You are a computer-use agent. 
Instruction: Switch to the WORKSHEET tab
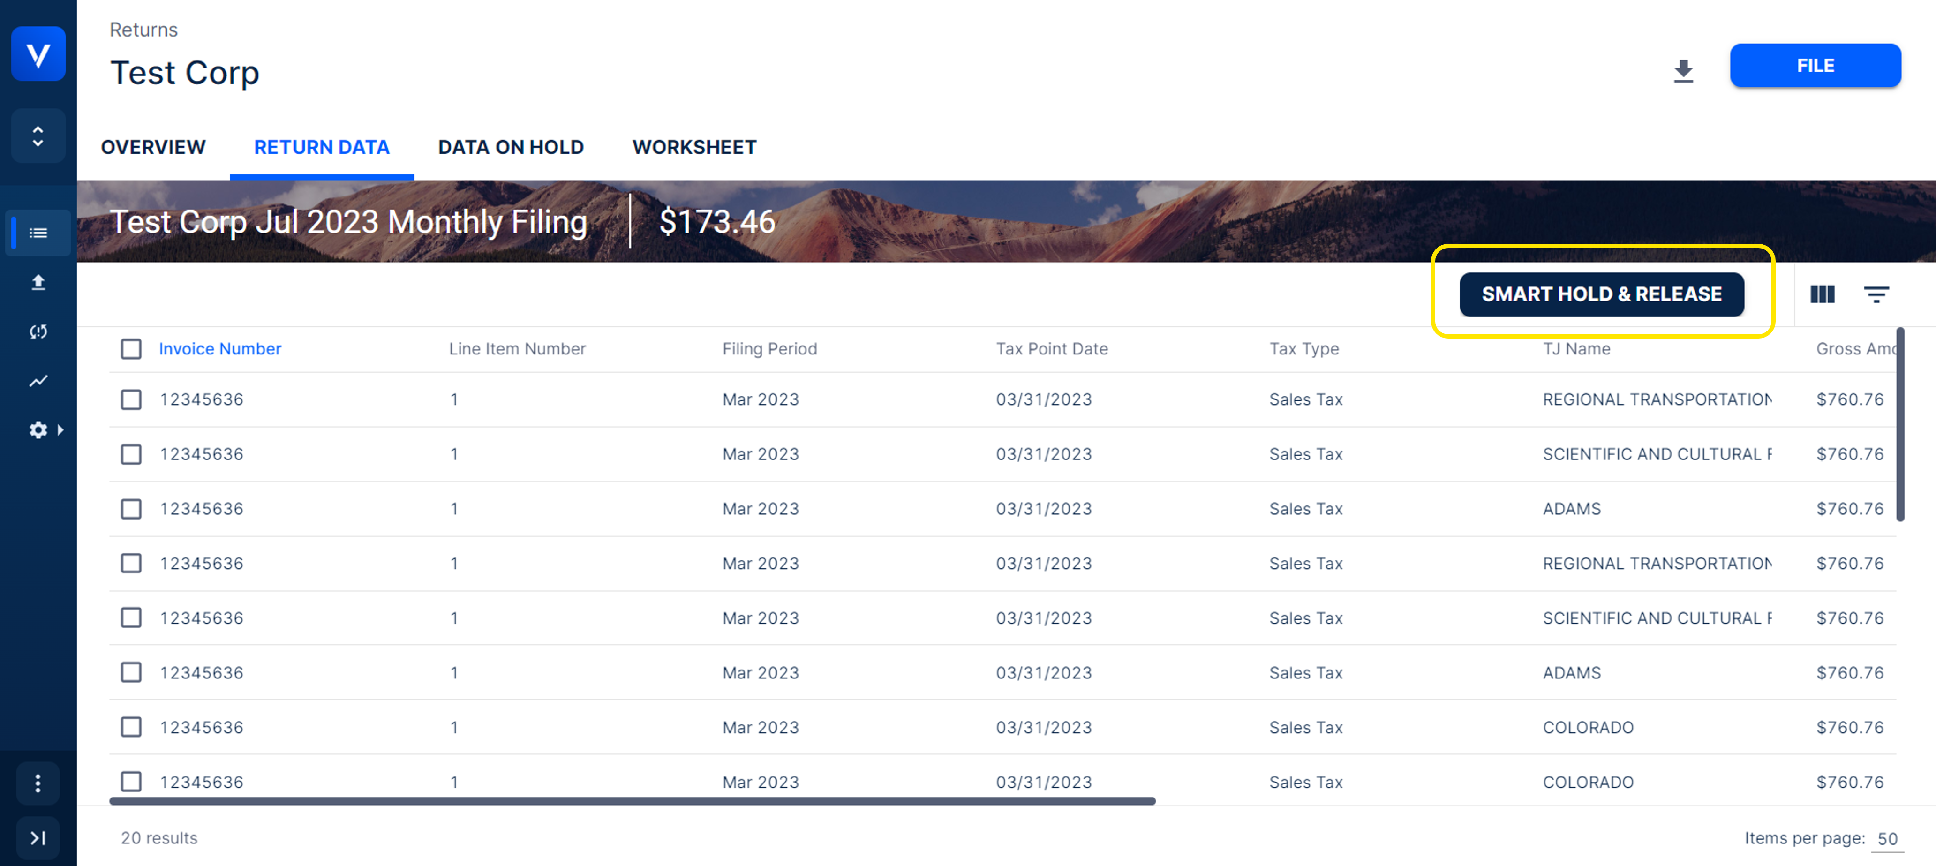[x=693, y=147]
